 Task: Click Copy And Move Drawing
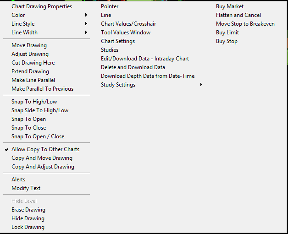coord(42,158)
